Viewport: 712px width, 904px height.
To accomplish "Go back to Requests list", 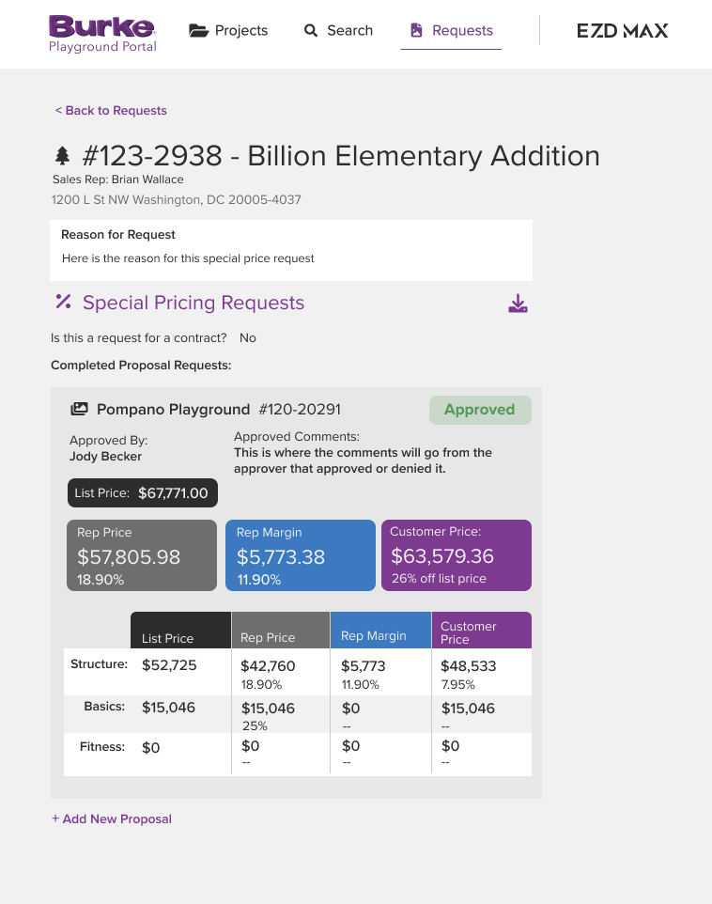I will 111,111.
